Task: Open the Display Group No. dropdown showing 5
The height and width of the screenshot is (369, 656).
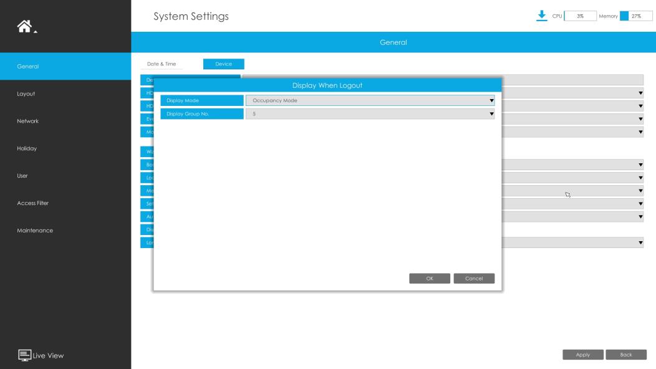Action: click(370, 114)
